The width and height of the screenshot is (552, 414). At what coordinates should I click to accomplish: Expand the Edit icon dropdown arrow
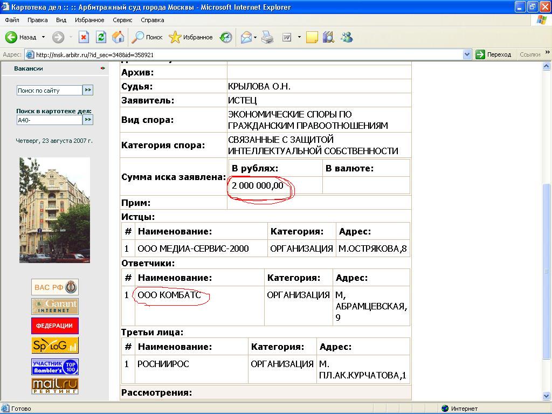coord(299,37)
